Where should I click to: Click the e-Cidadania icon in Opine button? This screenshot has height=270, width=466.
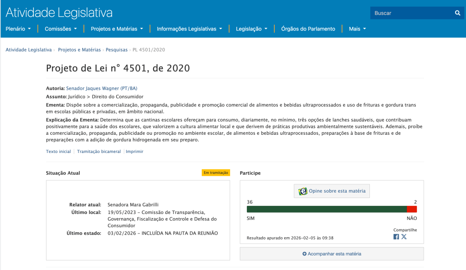[302, 191]
